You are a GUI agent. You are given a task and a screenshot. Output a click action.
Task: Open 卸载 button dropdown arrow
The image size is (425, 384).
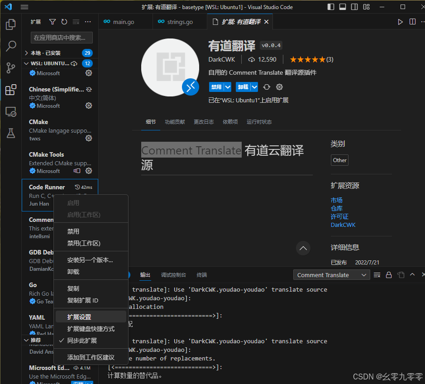click(x=254, y=87)
